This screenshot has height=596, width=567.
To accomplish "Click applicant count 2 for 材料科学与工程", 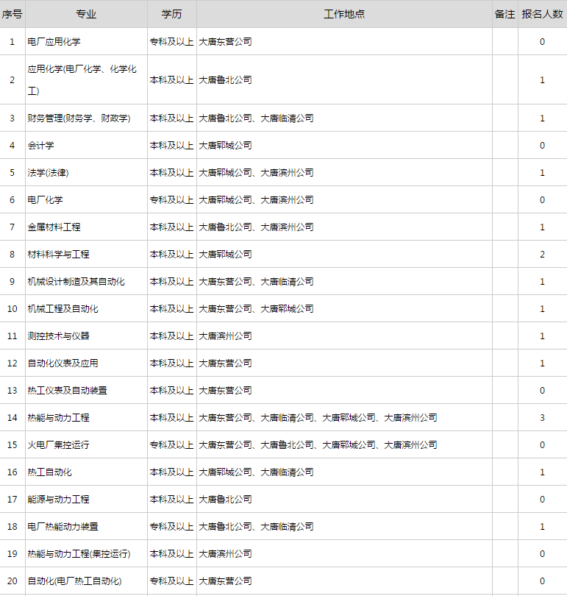I will point(542,255).
